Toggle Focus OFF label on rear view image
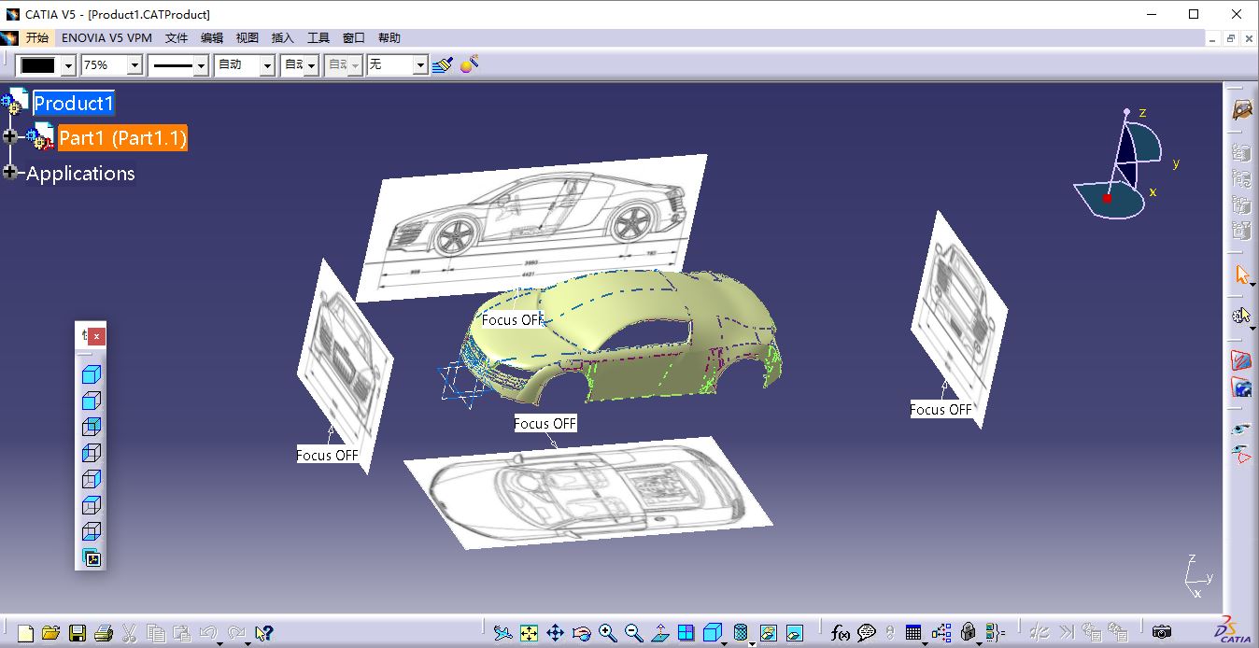The image size is (1259, 648). pos(941,410)
